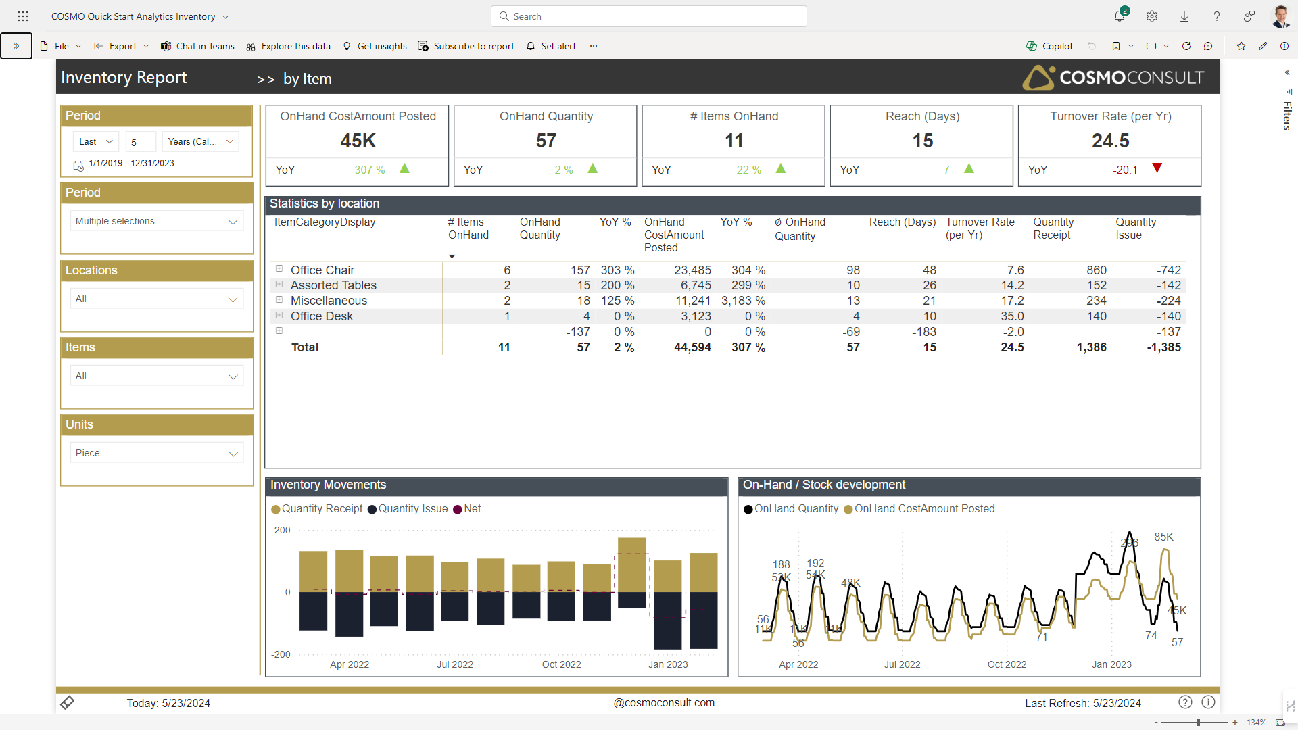The width and height of the screenshot is (1298, 730).
Task: Open the bookmark icon menu
Action: [1116, 46]
